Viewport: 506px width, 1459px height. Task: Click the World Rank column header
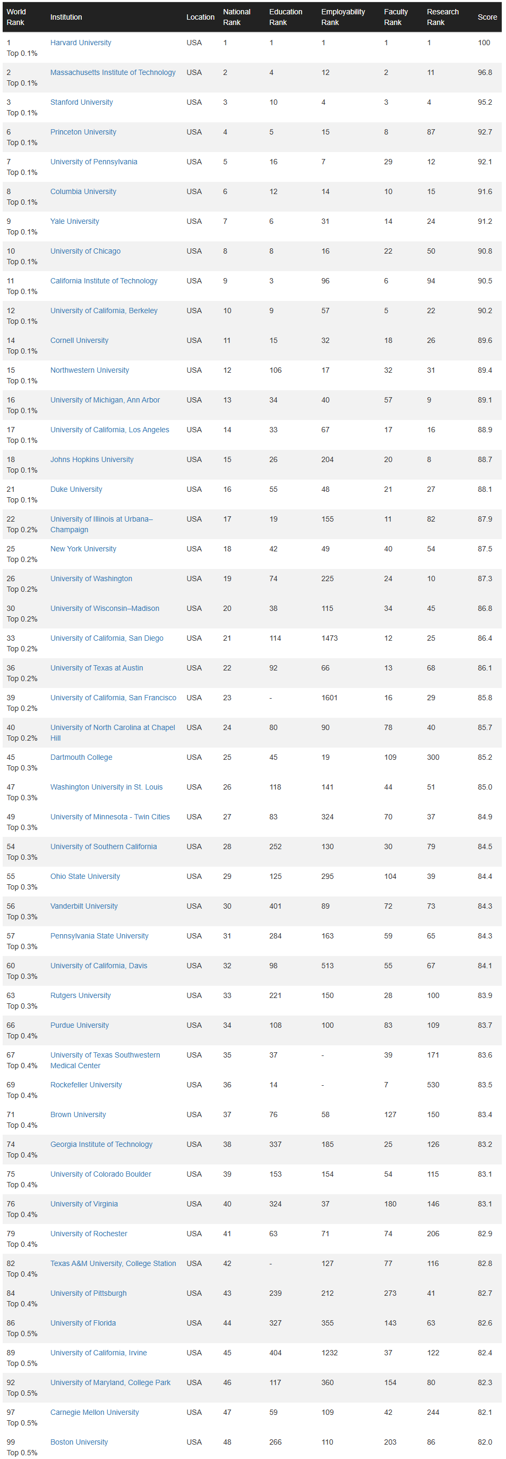16,17
